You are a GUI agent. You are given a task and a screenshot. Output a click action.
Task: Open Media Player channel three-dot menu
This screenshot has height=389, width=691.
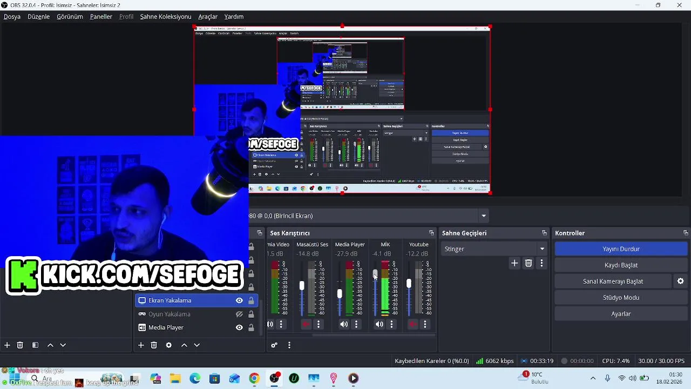[356, 324]
